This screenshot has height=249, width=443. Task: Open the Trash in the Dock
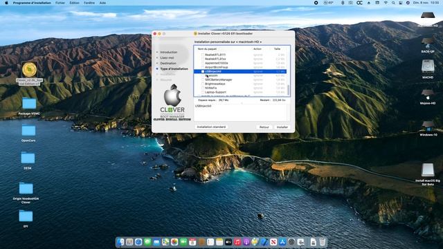(x=323, y=242)
